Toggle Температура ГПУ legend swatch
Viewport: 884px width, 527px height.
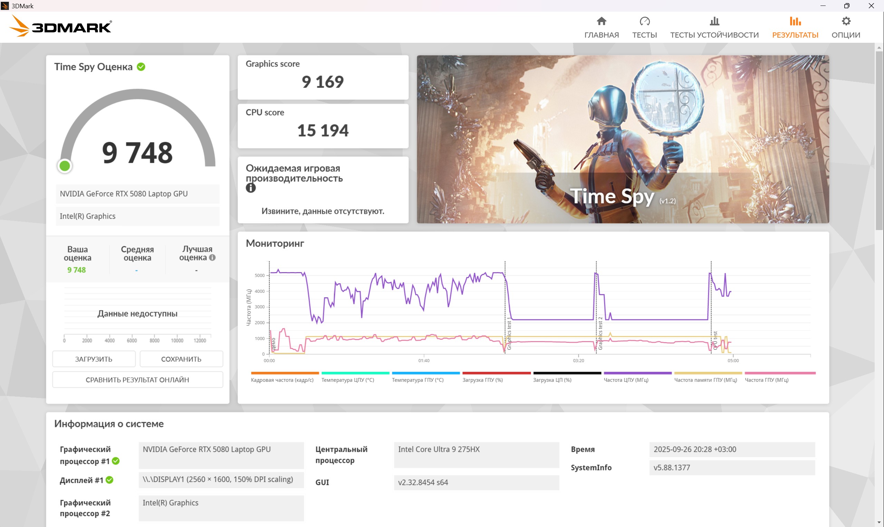pyautogui.click(x=426, y=373)
